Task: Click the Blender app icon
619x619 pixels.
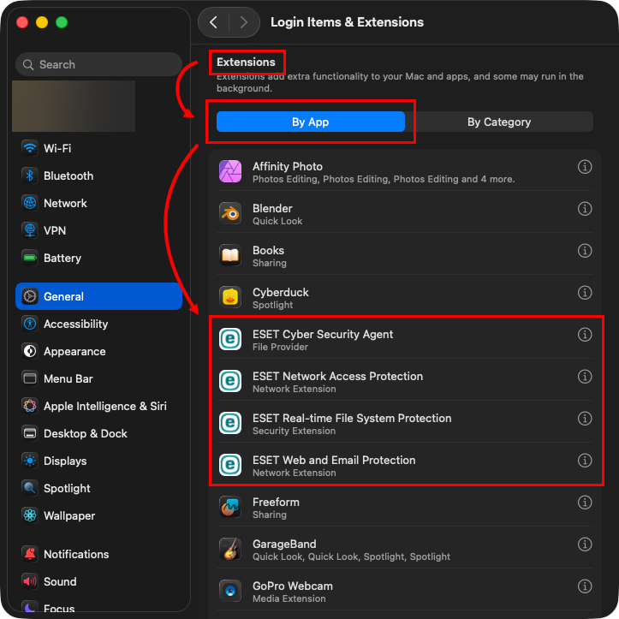Action: point(230,213)
